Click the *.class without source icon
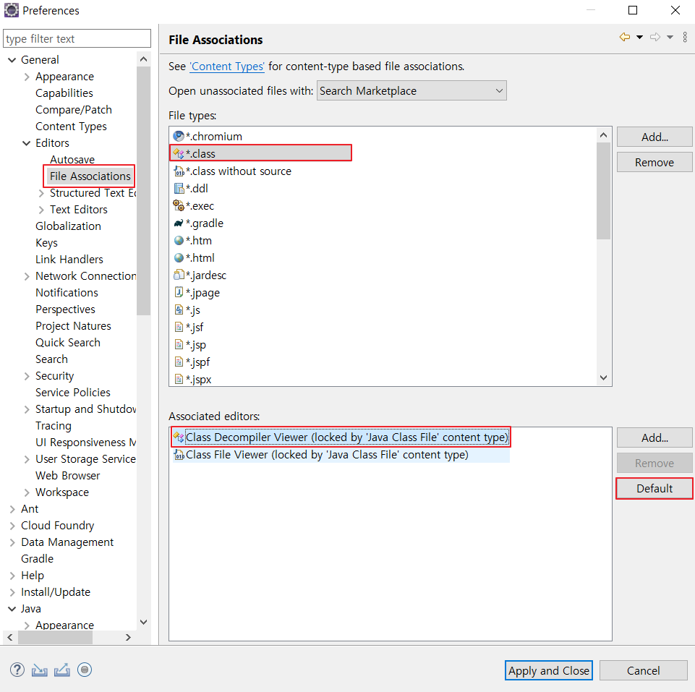695x692 pixels. [x=179, y=171]
